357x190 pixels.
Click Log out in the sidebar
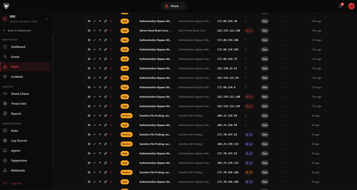[16, 183]
